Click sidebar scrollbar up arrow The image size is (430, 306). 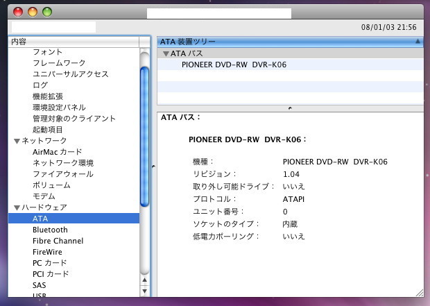pos(144,280)
